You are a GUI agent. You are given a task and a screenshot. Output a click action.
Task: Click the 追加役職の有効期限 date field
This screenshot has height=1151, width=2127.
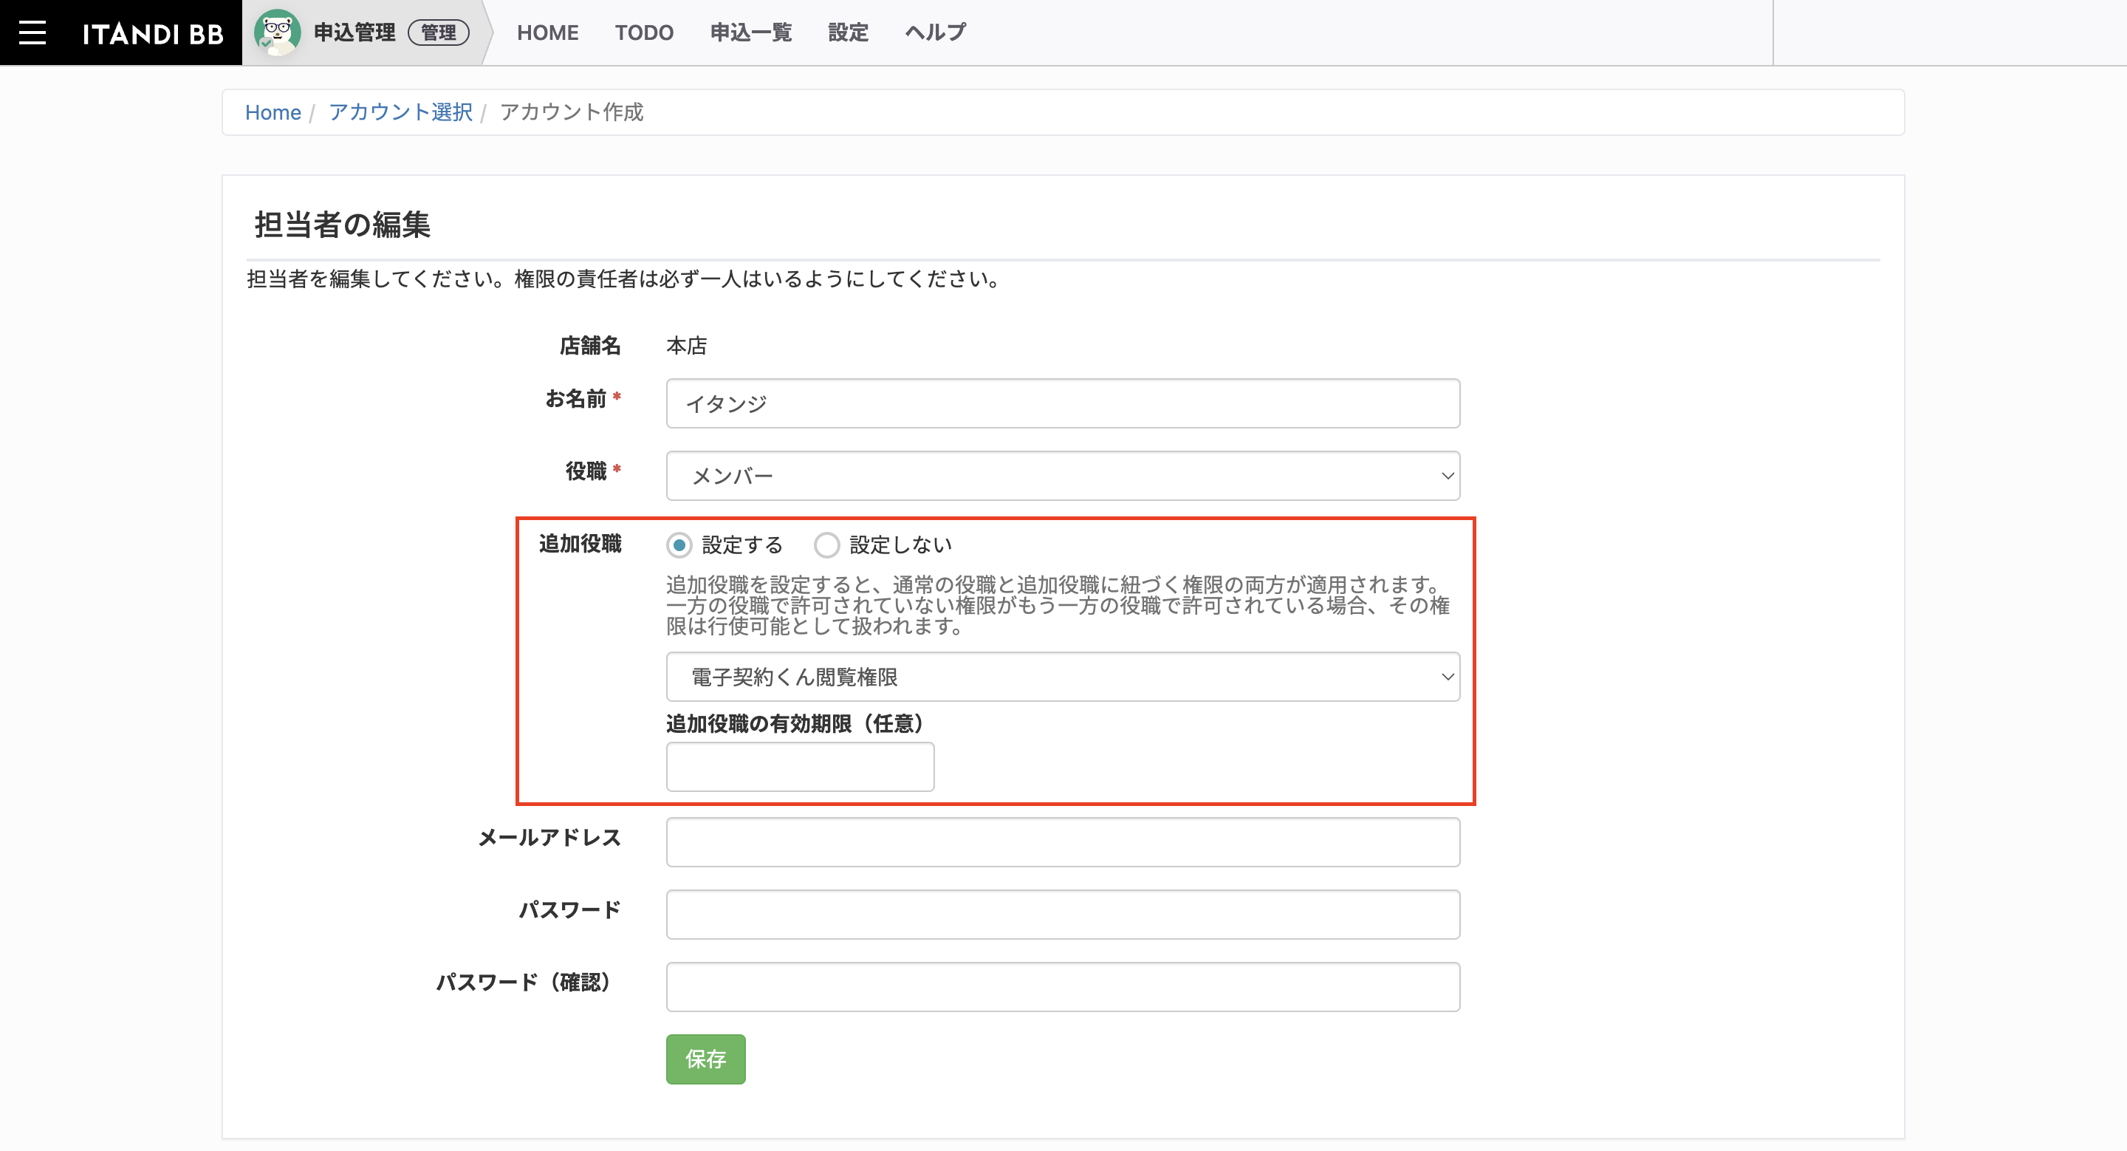800,766
